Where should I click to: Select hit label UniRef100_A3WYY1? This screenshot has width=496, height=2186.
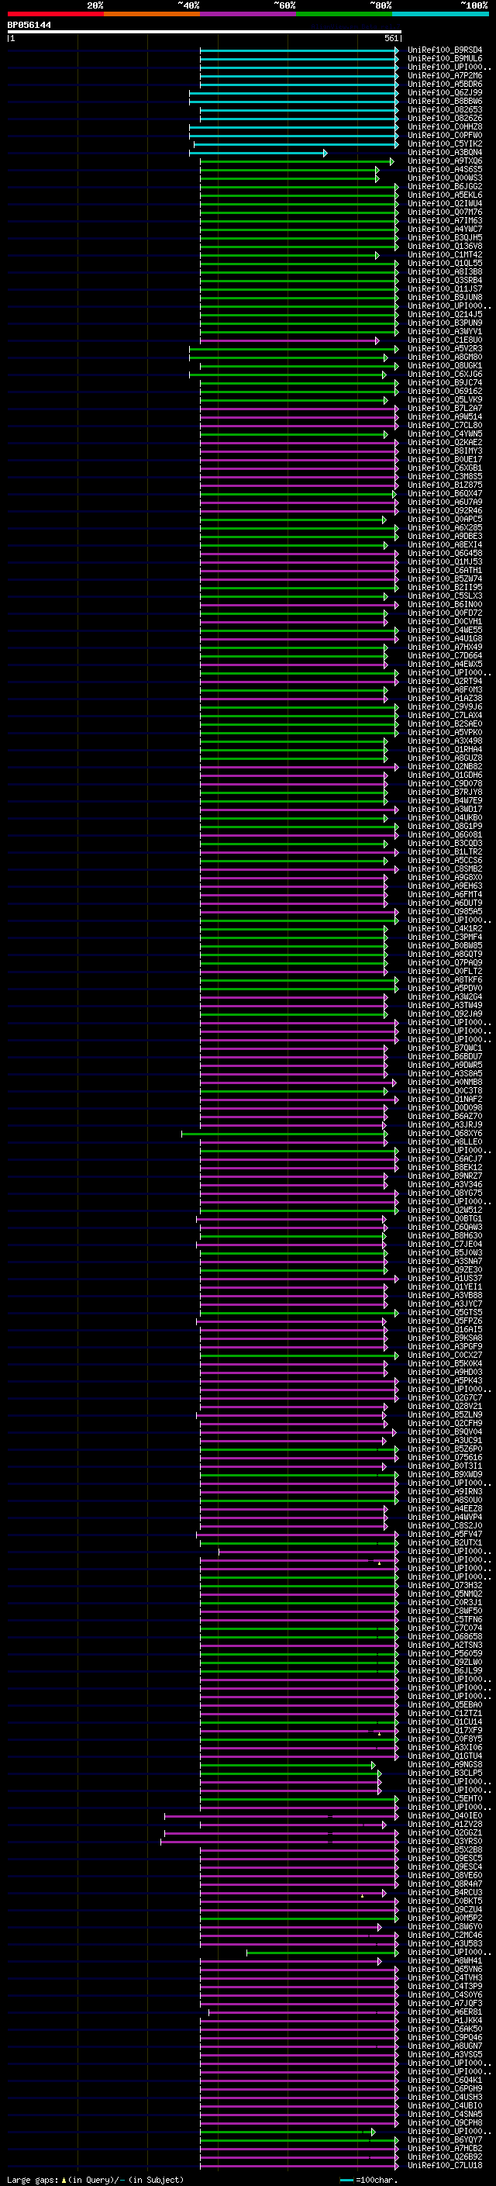coord(445,331)
